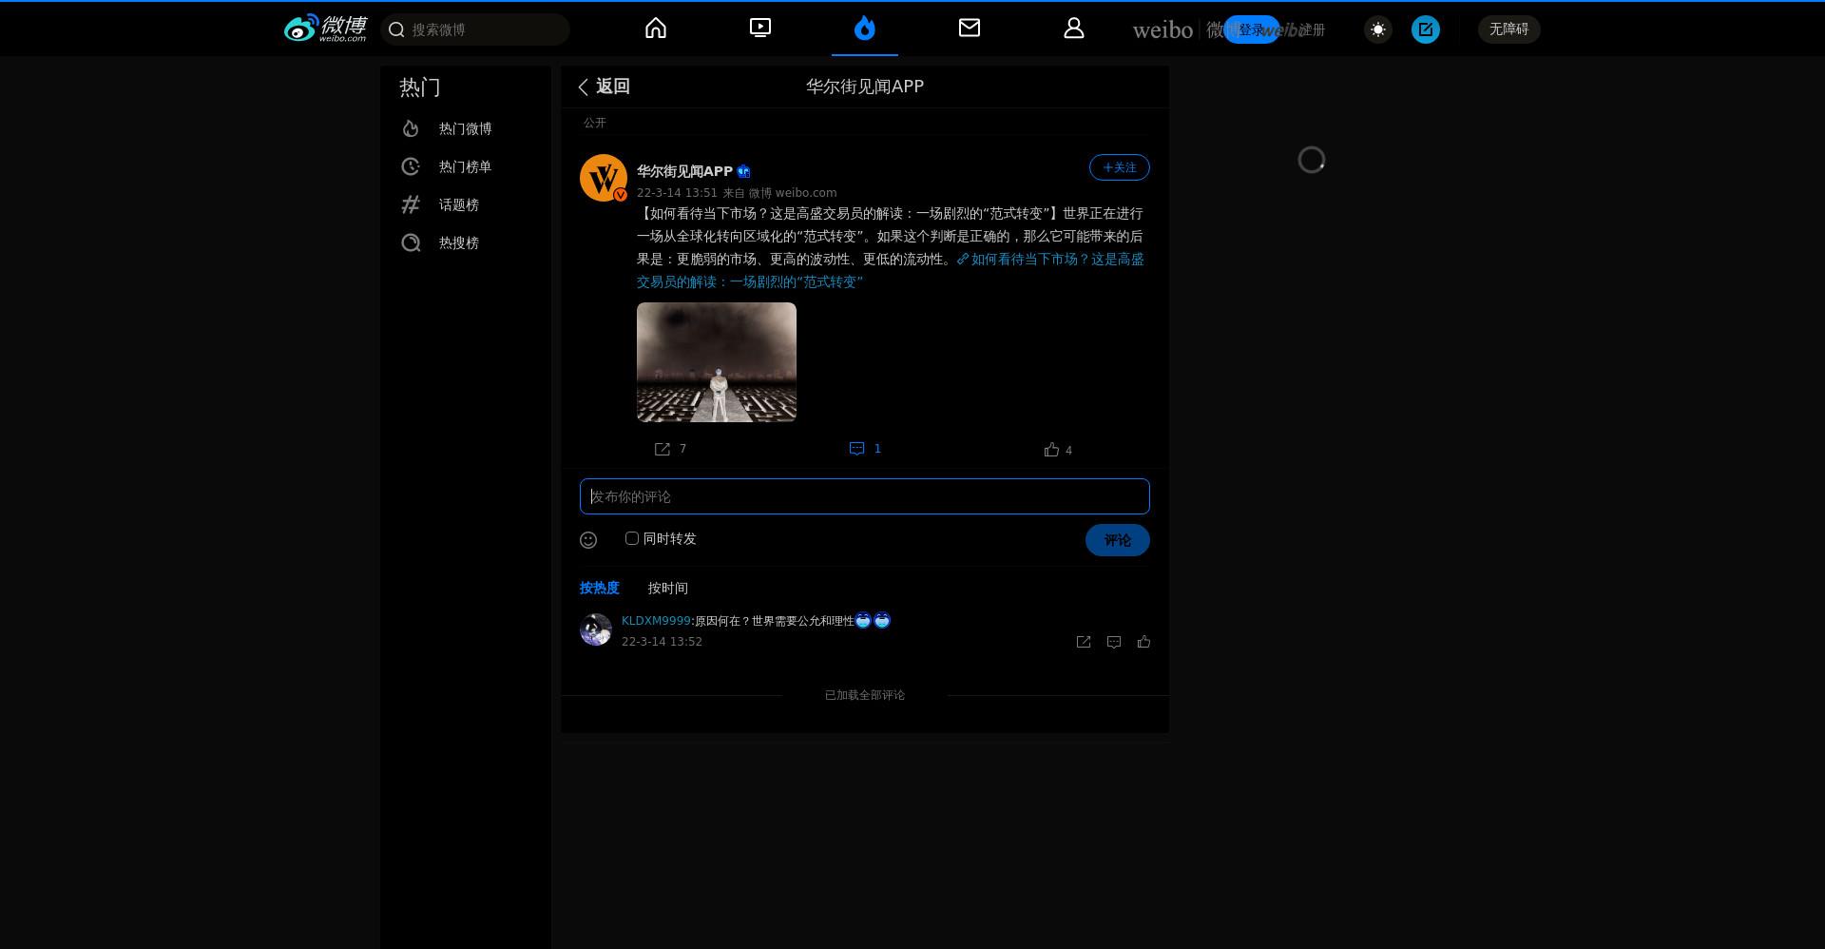Repost KLDXM9999's comment icon
This screenshot has width=1825, height=949.
(x=1084, y=642)
